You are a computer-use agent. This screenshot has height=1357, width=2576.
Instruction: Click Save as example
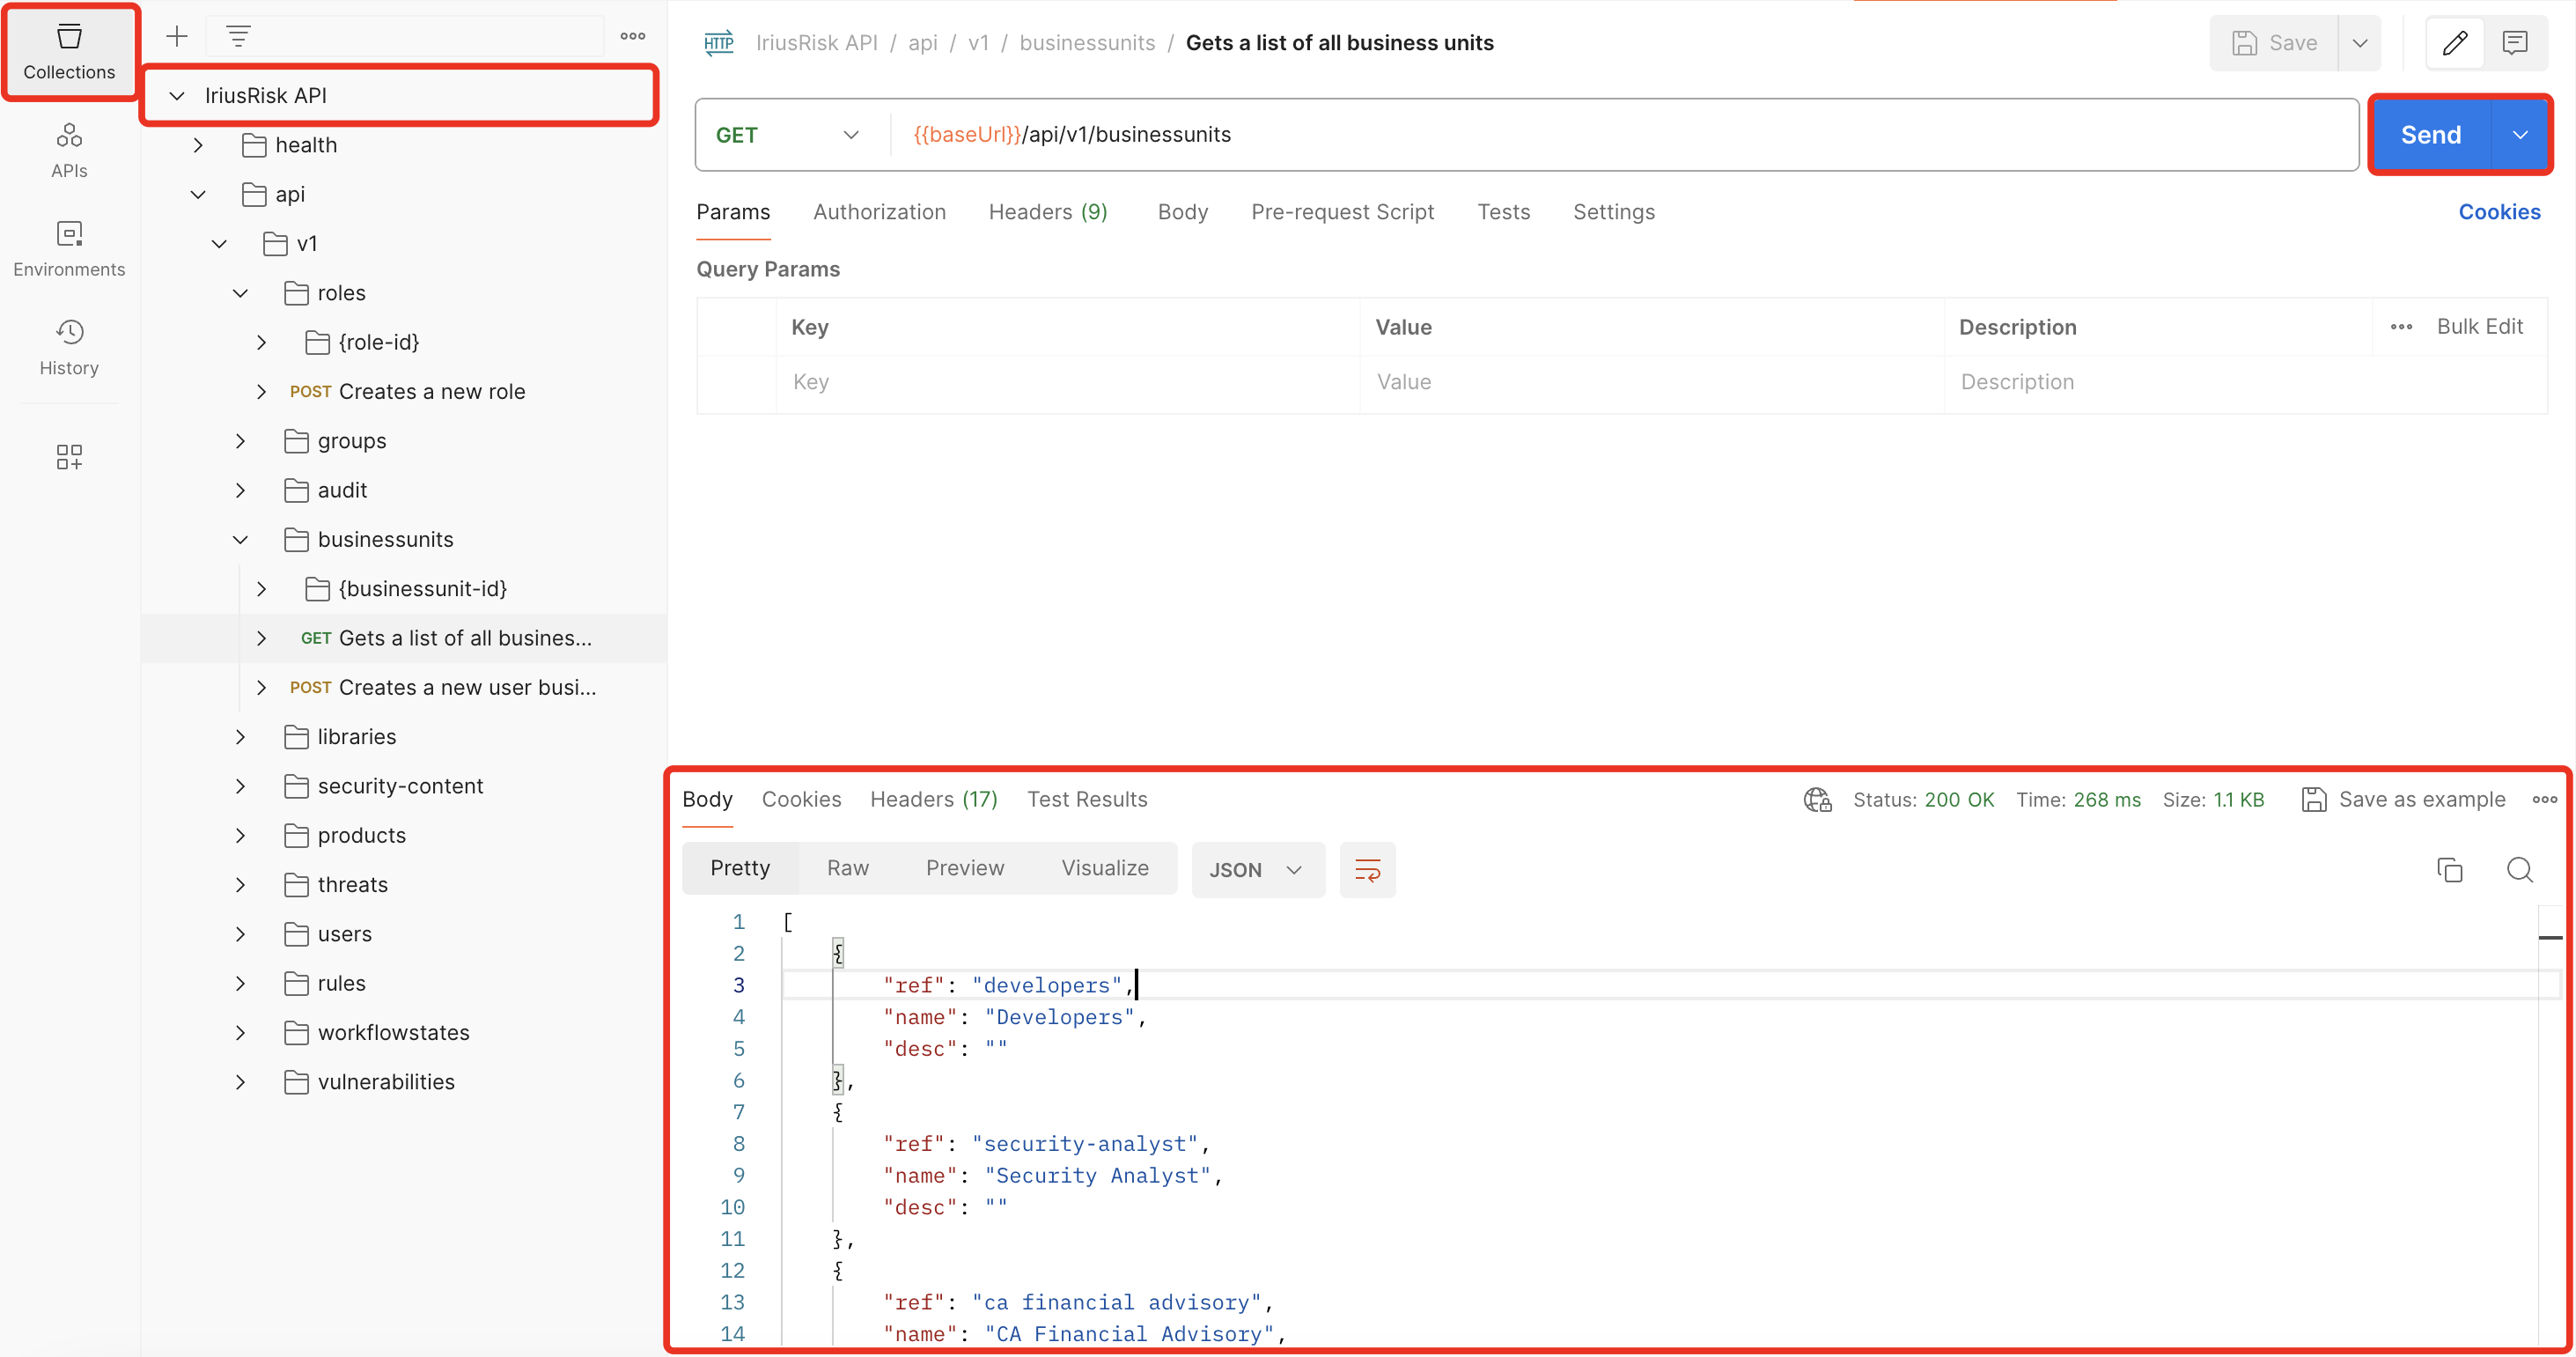[x=2404, y=800]
